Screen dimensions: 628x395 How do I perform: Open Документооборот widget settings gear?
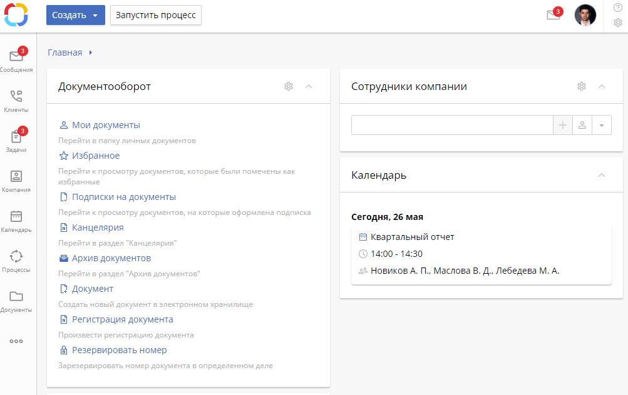click(x=289, y=86)
